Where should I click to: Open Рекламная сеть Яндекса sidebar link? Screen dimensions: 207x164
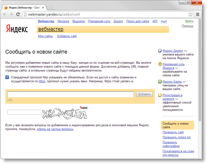173,66
